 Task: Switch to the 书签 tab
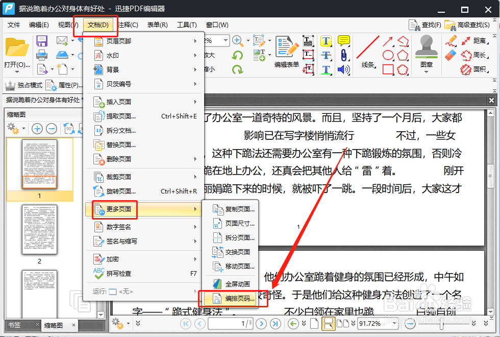(13, 325)
